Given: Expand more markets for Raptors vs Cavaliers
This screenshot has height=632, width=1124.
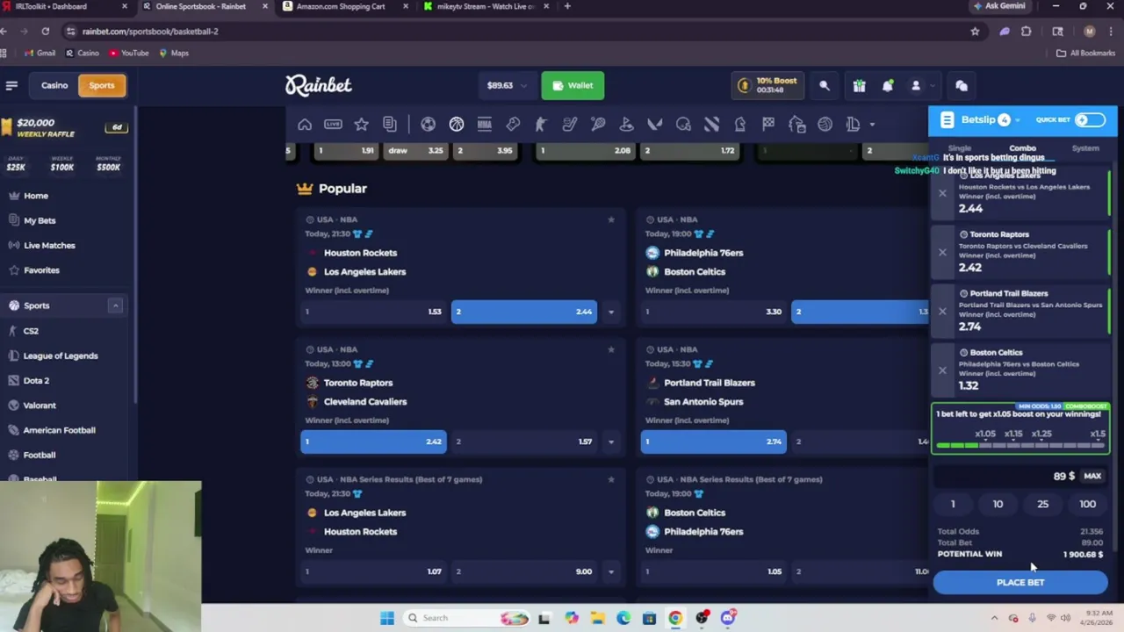Looking at the screenshot, I should coord(611,442).
